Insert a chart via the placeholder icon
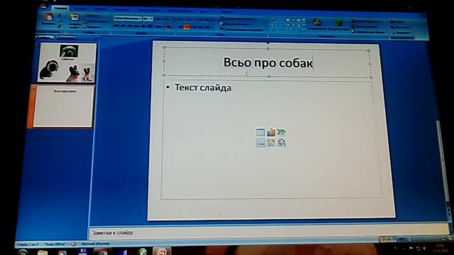454x255 pixels. (x=271, y=132)
